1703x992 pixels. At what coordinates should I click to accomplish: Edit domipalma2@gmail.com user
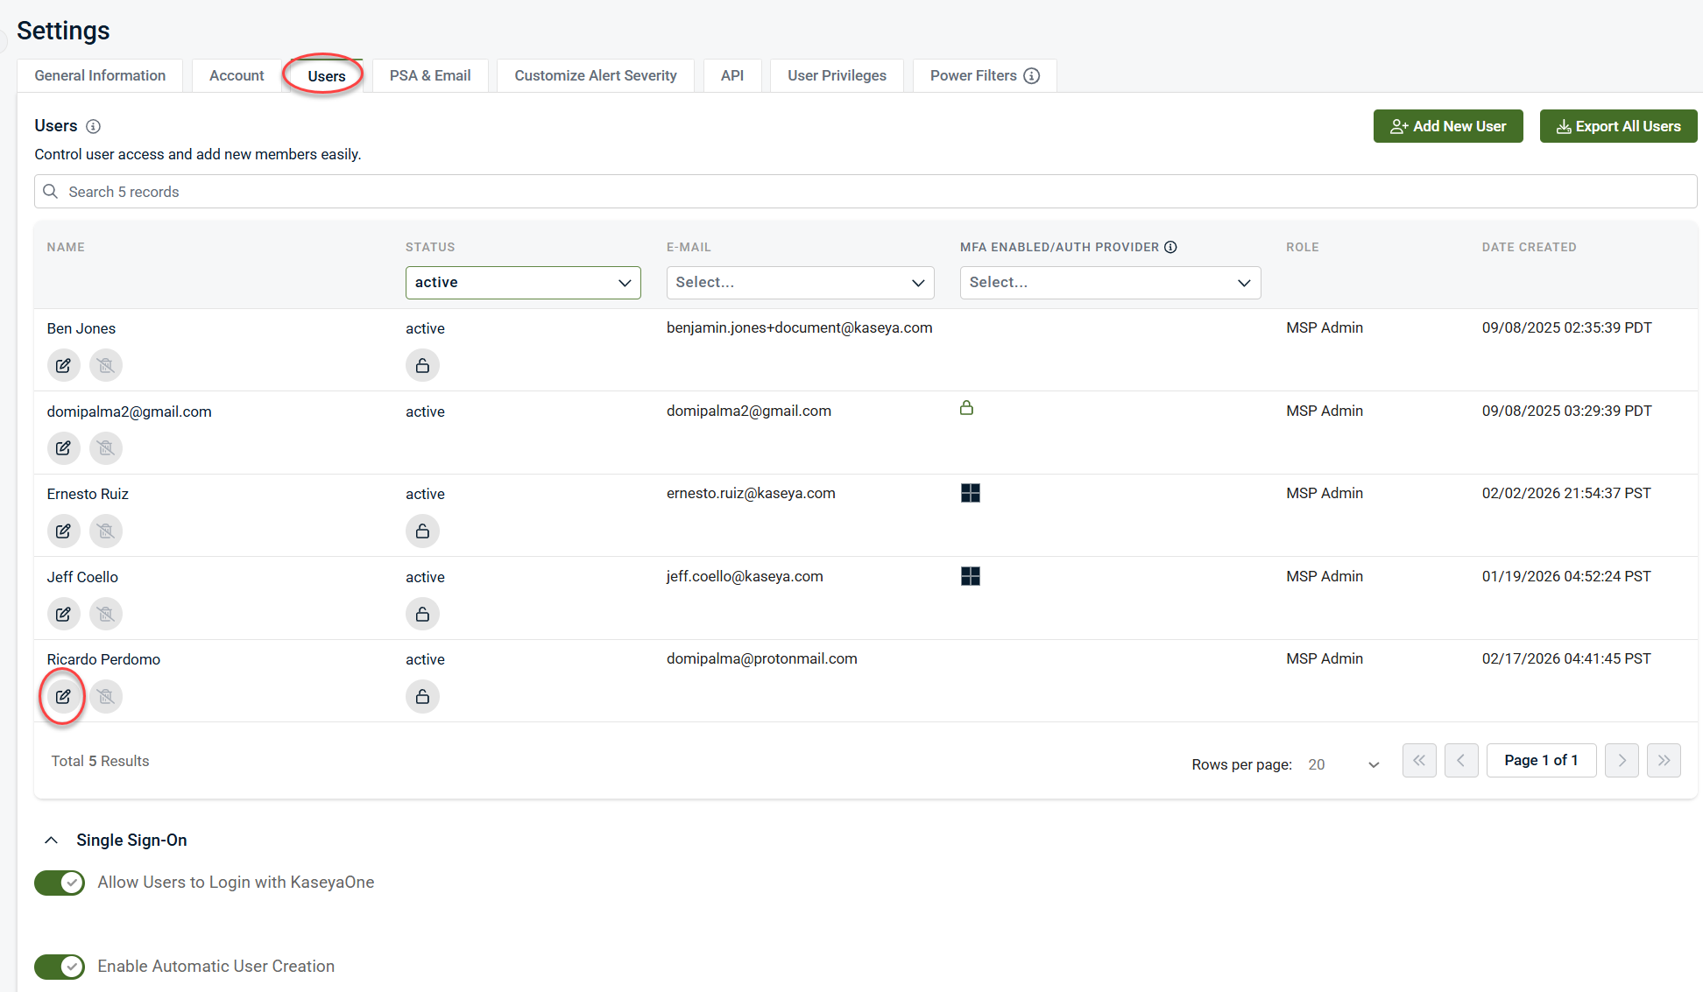pyautogui.click(x=63, y=448)
